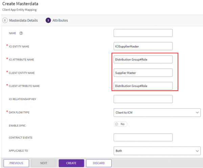Click the ICI Entity Name field

coord(143,46)
